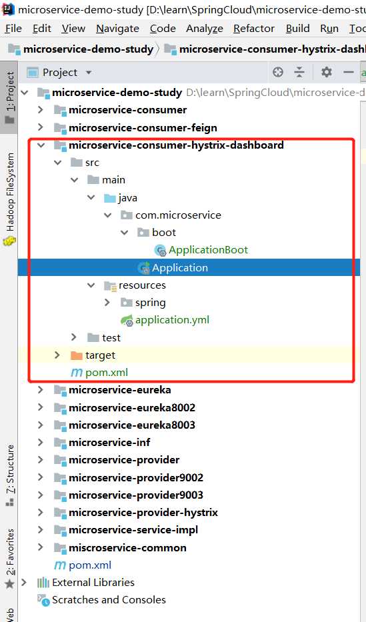Collapse the src folder
The width and height of the screenshot is (366, 622).
[58, 163]
